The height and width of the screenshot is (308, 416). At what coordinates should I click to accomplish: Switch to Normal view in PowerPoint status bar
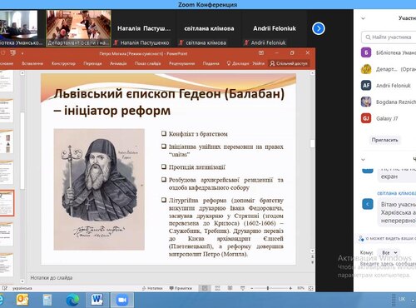[x=205, y=288]
